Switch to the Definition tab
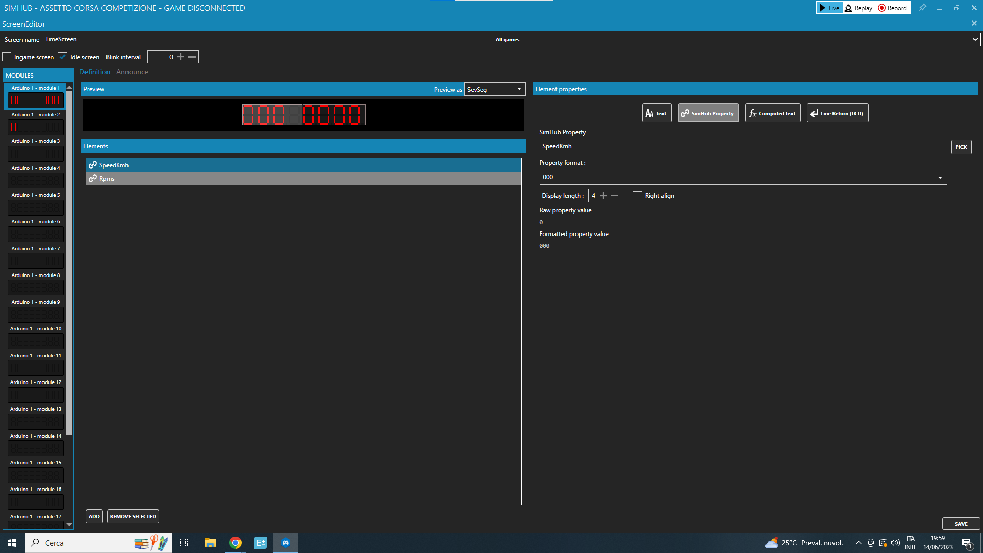 95,72
